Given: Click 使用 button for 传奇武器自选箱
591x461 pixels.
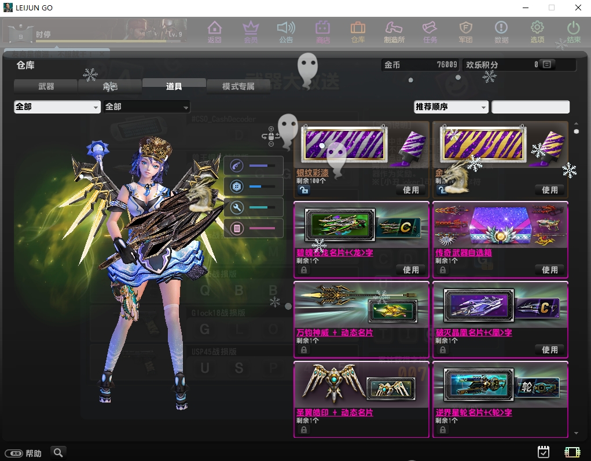Looking at the screenshot, I should tap(549, 270).
